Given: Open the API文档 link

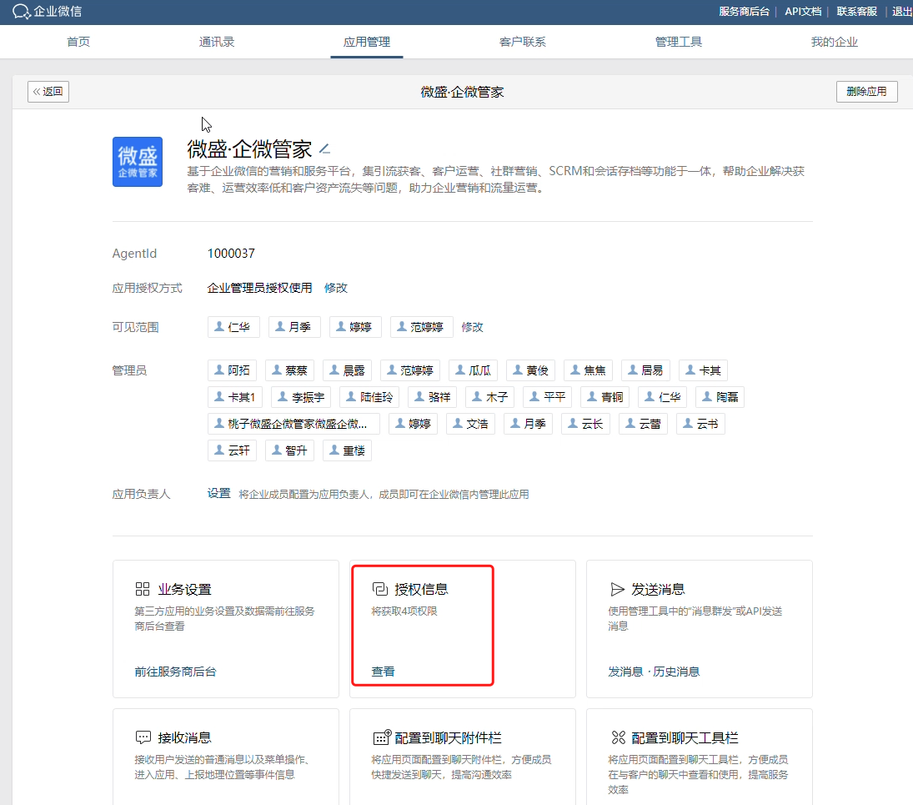Looking at the screenshot, I should point(803,12).
